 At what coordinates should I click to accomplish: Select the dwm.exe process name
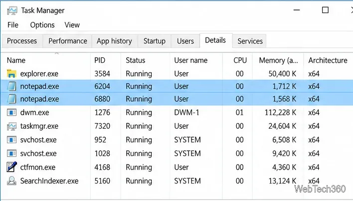35,112
